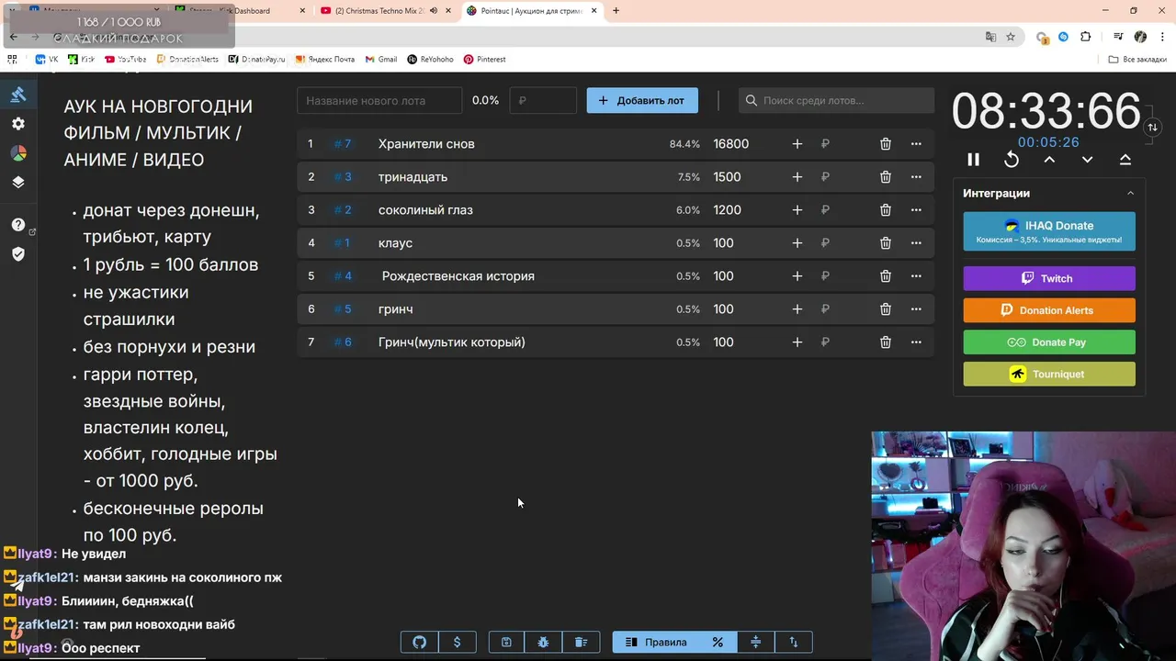Decrease timer with down chevron

click(x=1087, y=160)
